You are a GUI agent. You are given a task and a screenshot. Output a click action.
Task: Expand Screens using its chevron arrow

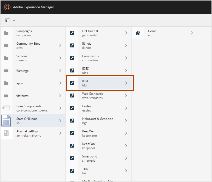(x=60, y=58)
